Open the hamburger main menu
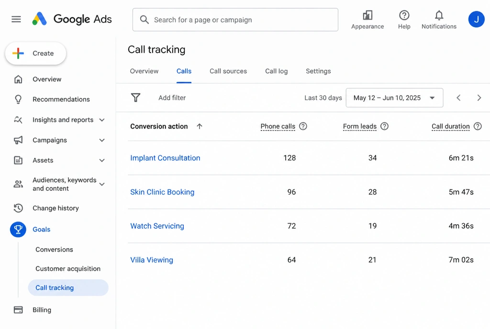Screen dimensions: 490x329 [16, 19]
